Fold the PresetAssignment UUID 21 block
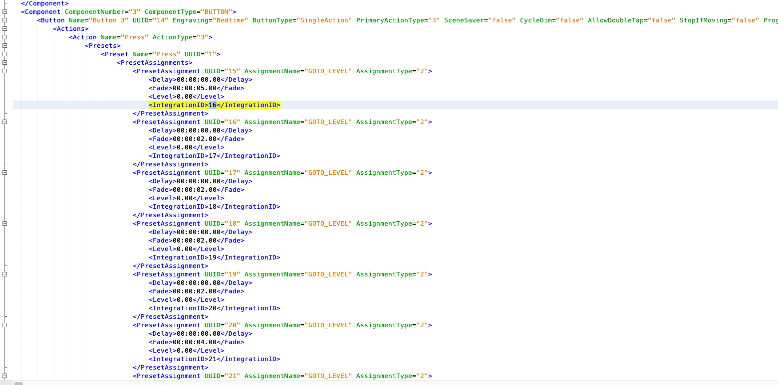778x385 pixels. [4, 376]
